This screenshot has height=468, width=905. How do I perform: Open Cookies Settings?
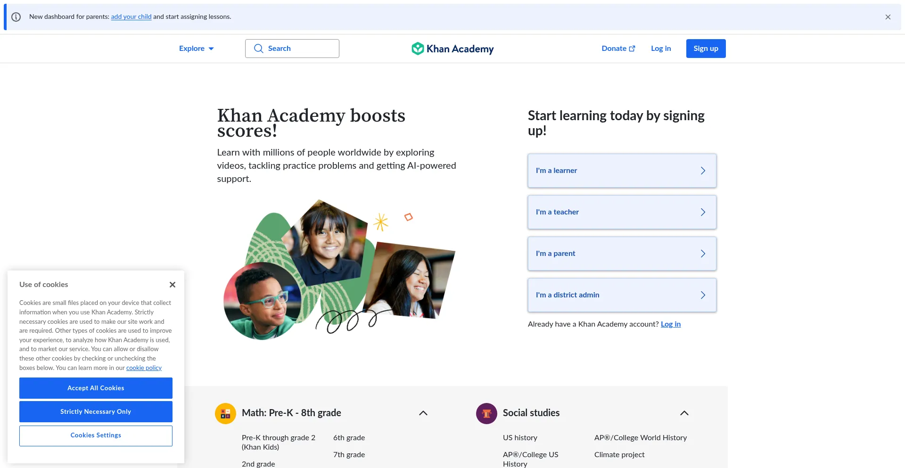click(96, 435)
